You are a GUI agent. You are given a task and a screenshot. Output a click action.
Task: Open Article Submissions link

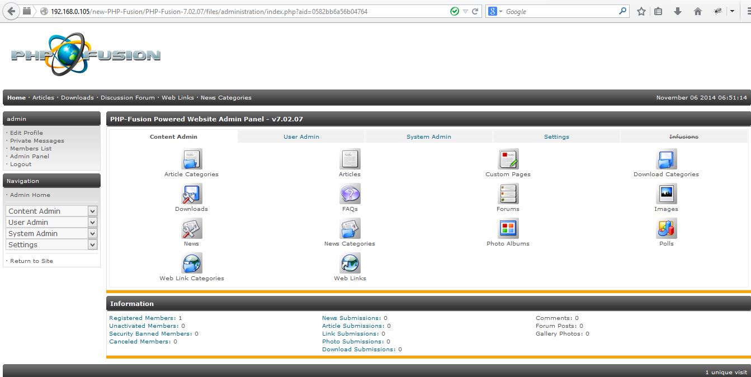353,326
